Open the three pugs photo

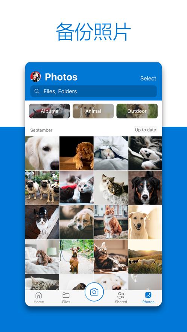42,188
